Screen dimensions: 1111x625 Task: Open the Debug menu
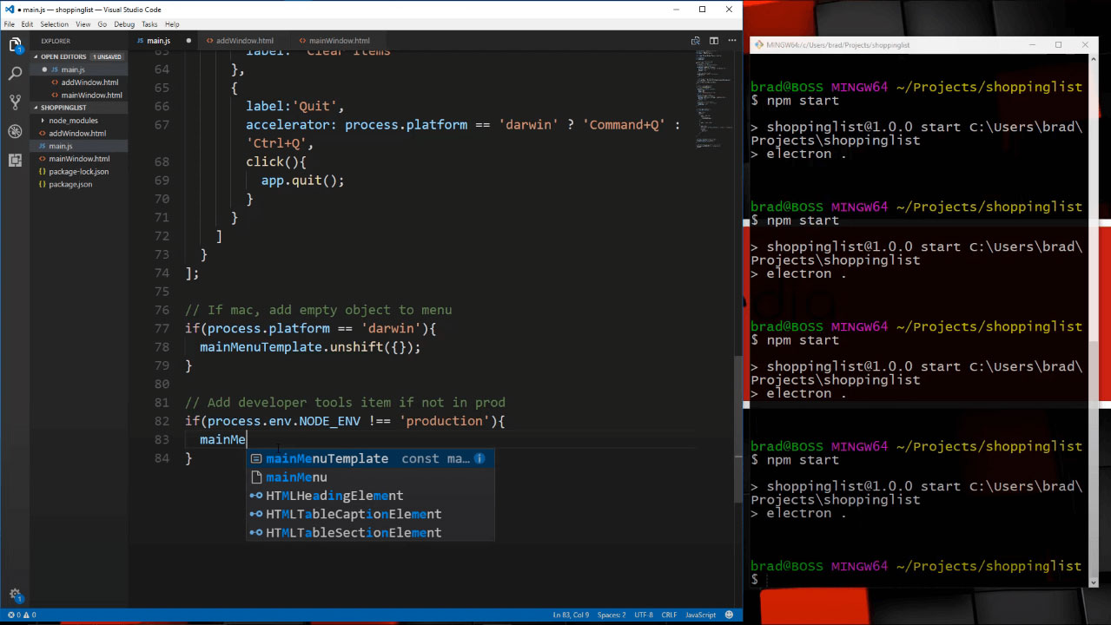(124, 24)
